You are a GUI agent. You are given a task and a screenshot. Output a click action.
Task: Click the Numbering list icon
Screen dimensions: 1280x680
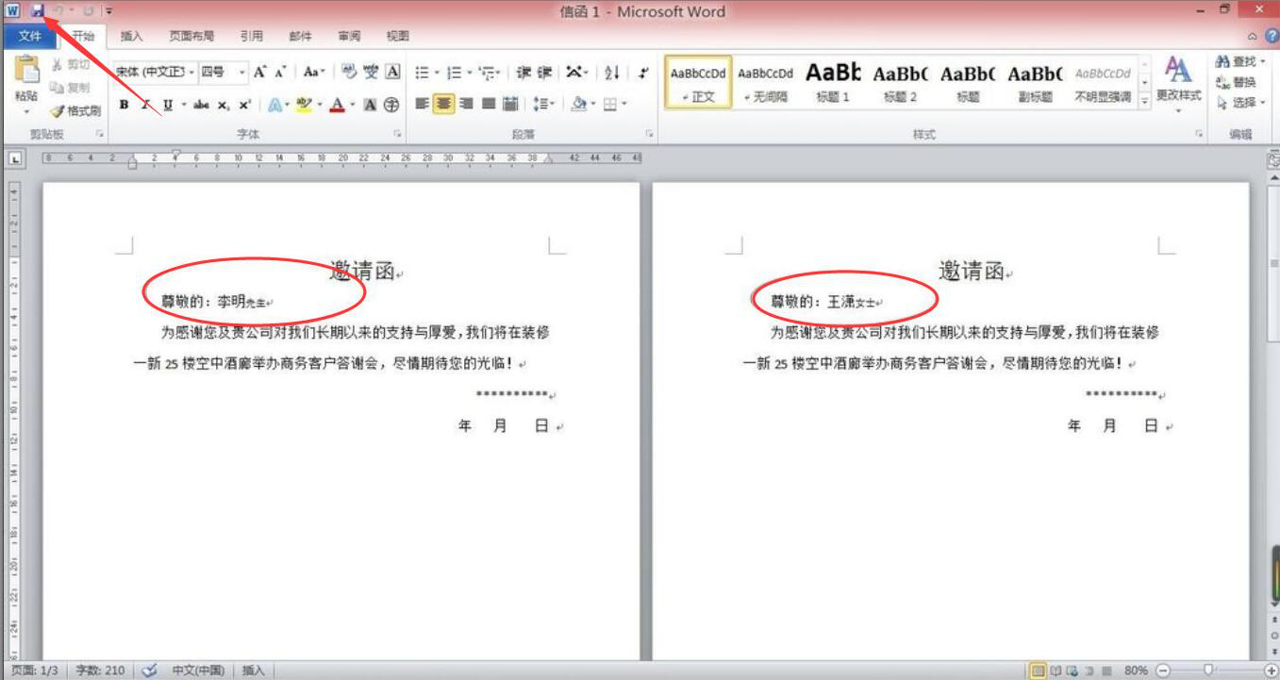[x=454, y=72]
